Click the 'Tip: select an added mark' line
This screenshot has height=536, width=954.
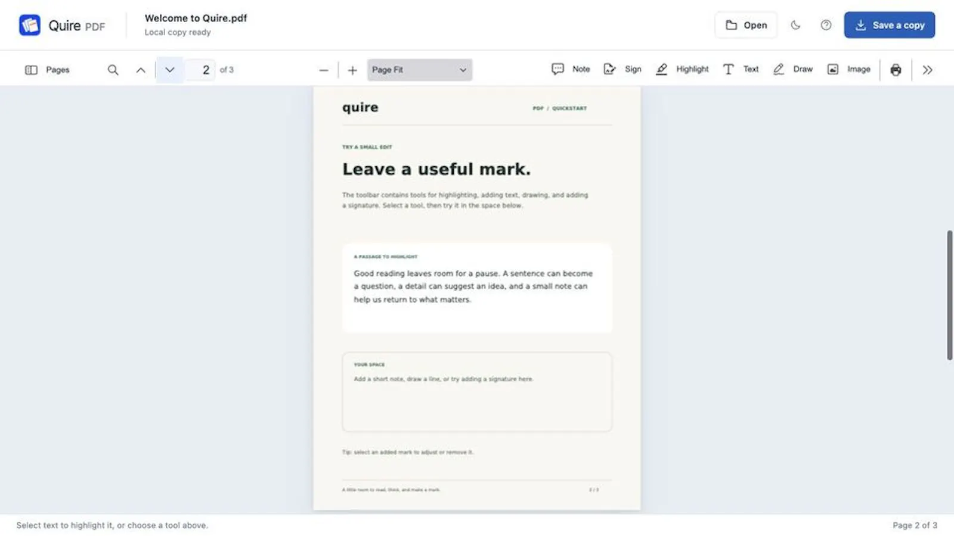[407, 452]
